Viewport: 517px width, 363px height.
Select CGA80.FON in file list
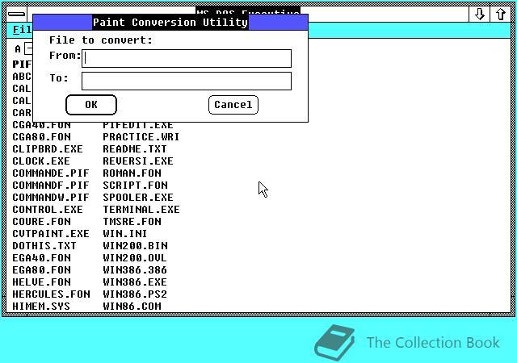click(41, 136)
